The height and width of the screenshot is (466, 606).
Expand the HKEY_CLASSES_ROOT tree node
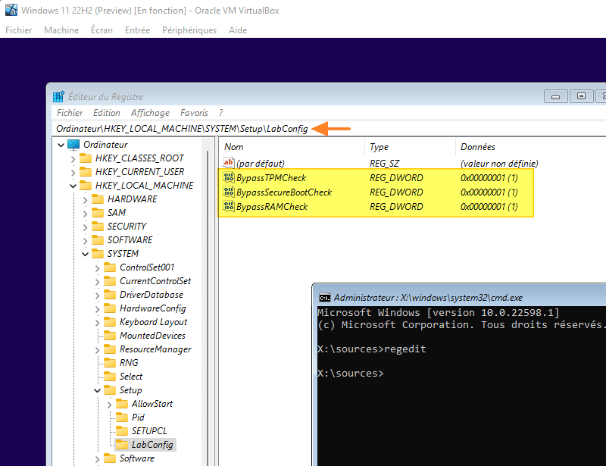pos(73,158)
